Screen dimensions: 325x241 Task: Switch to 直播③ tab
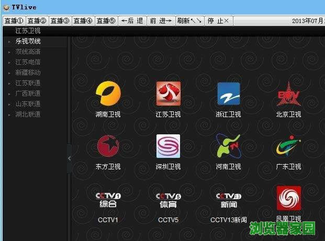coord(60,21)
